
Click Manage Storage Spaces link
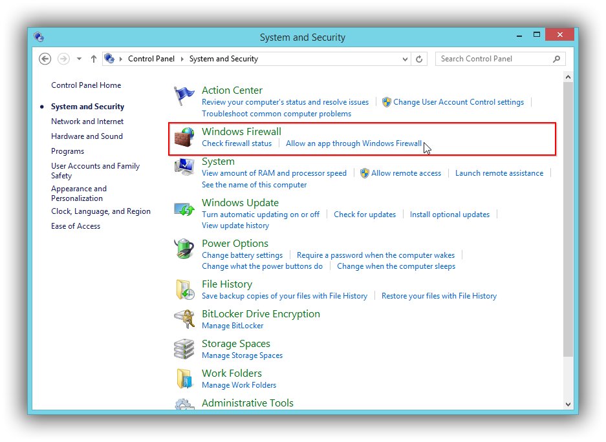(242, 355)
